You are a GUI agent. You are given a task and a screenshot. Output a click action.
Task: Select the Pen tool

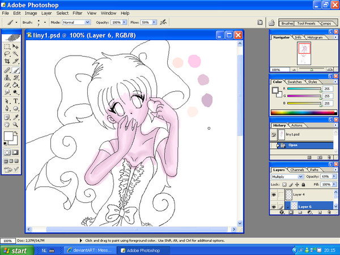(7, 108)
